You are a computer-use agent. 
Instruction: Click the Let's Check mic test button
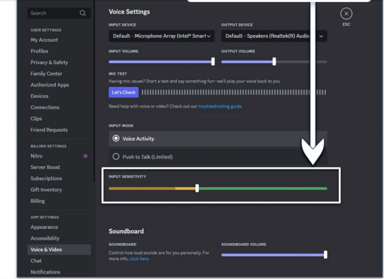[123, 92]
